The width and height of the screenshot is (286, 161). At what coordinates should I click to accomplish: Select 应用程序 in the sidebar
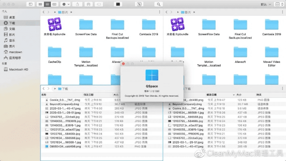click(x=15, y=58)
